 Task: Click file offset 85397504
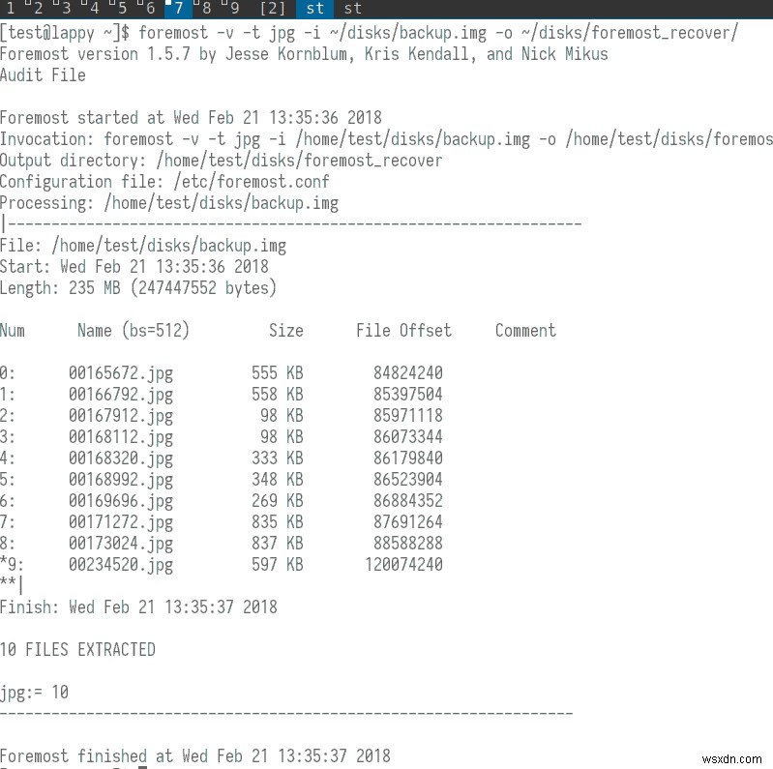point(408,394)
